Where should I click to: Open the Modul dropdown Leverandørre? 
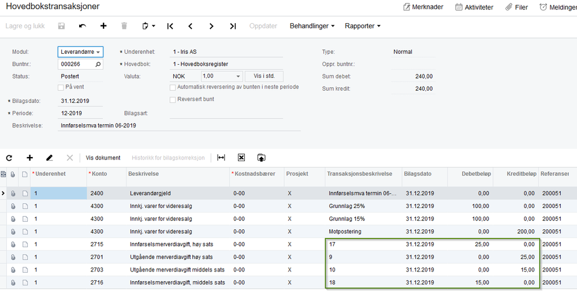(81, 52)
